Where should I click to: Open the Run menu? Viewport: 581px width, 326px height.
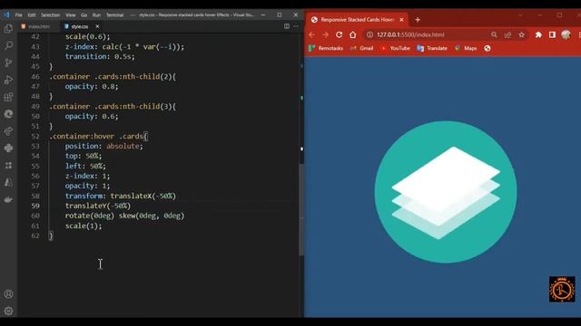[96, 15]
